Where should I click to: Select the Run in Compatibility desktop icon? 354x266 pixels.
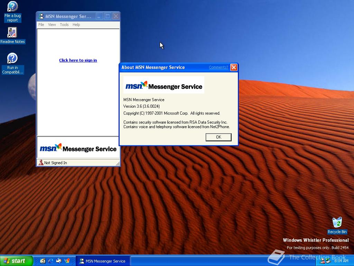12,64
